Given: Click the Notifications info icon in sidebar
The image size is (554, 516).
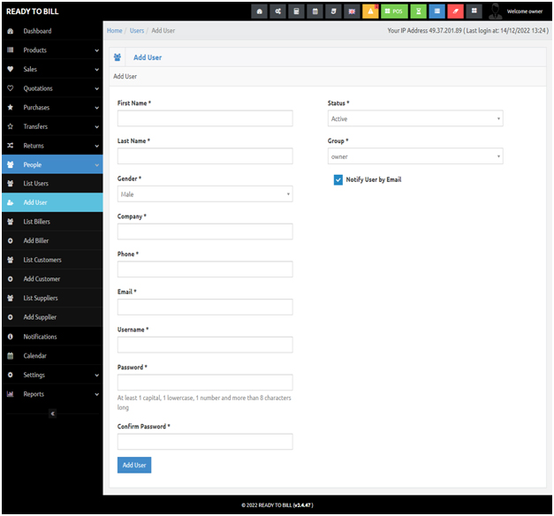Looking at the screenshot, I should (11, 337).
